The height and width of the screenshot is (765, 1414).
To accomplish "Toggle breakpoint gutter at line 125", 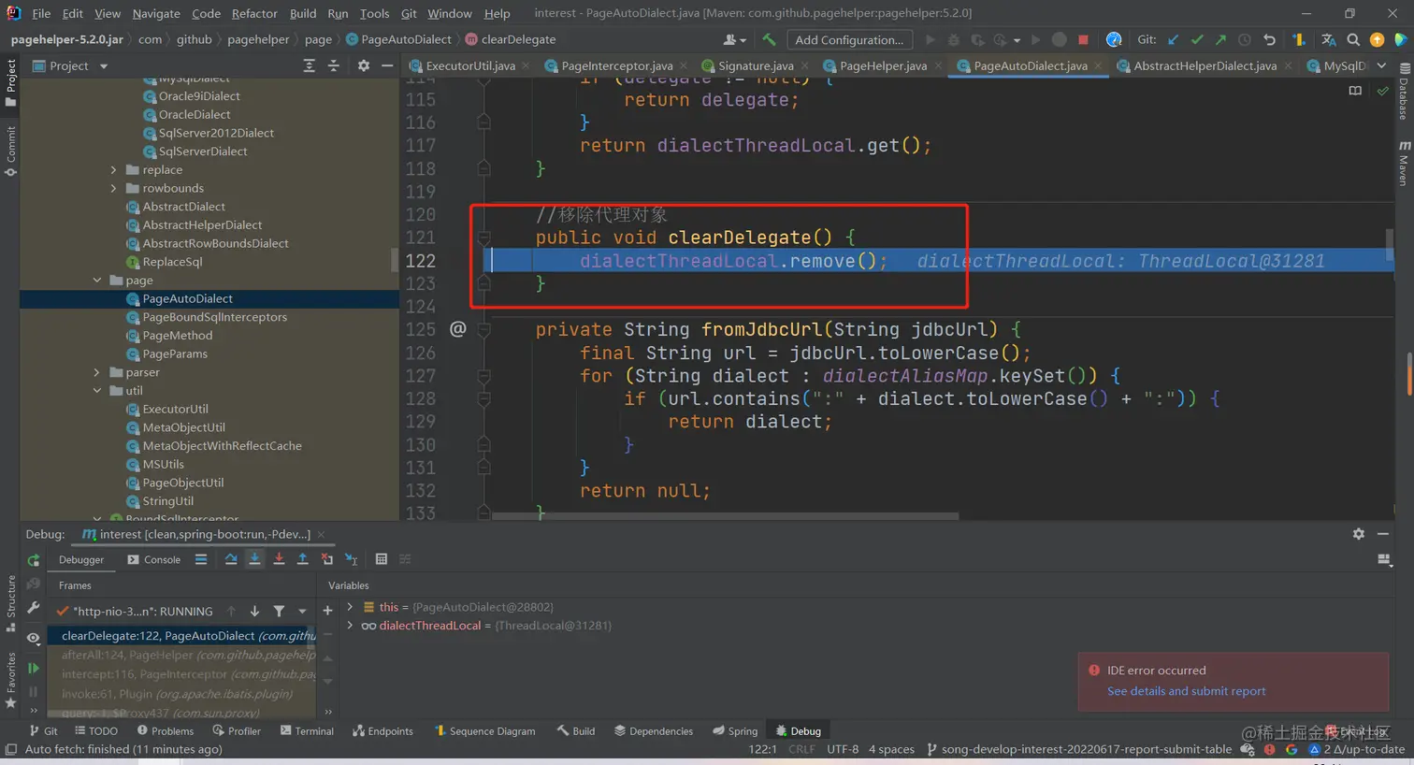I will (x=457, y=329).
